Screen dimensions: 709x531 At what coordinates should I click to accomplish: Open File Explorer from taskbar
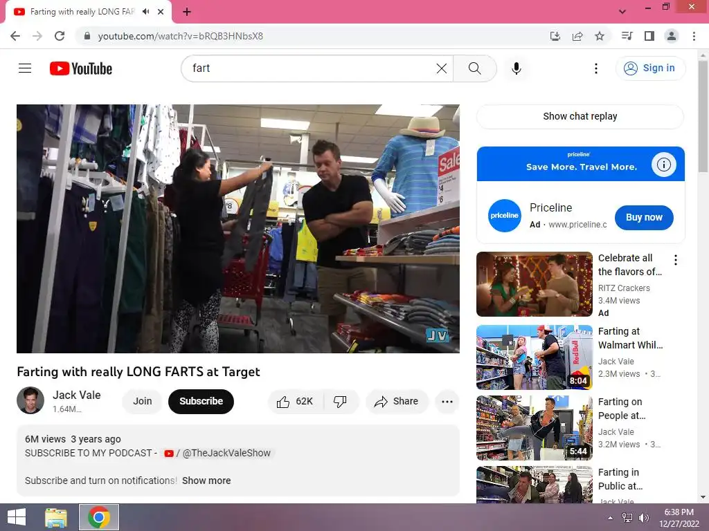(x=56, y=517)
